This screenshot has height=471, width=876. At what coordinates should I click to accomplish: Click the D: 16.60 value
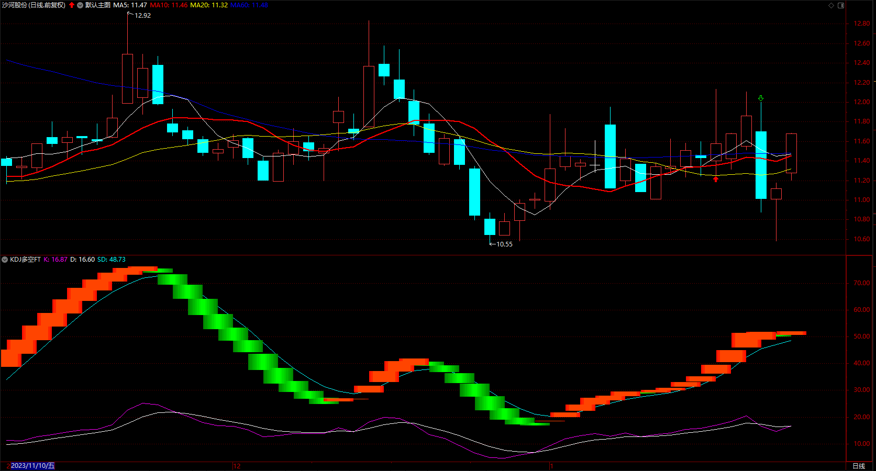pos(83,260)
